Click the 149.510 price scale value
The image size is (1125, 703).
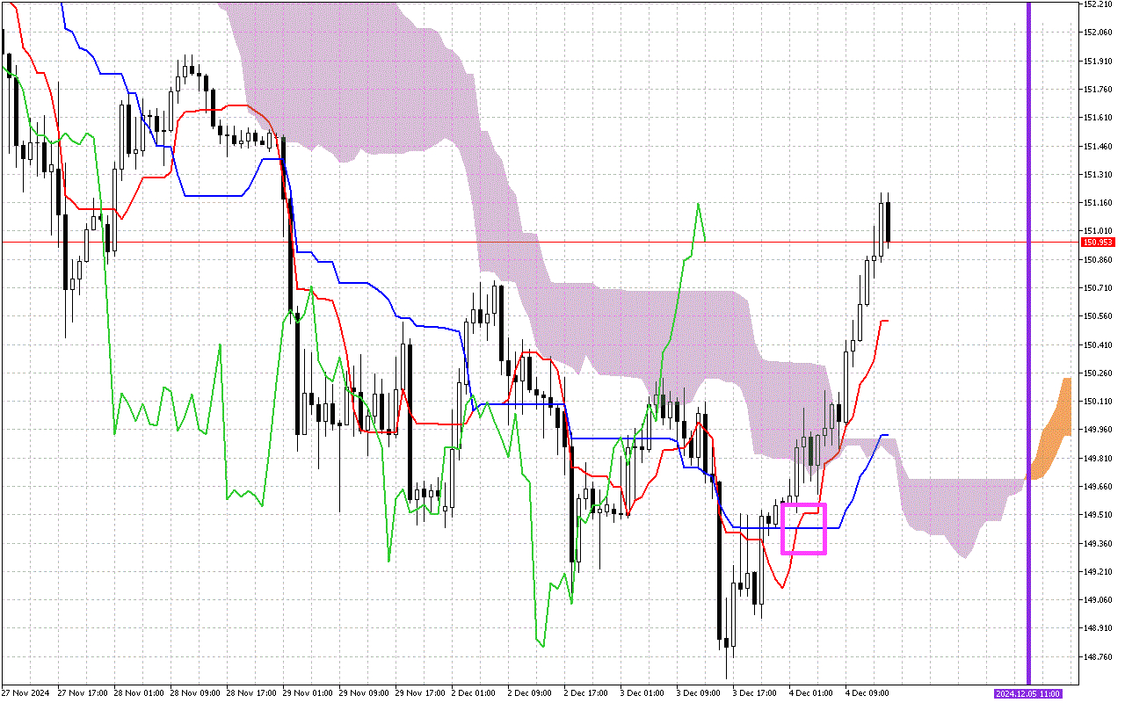coord(1099,516)
